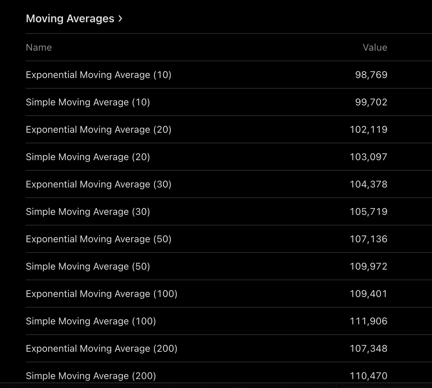Click the value 111,906

pos(368,321)
